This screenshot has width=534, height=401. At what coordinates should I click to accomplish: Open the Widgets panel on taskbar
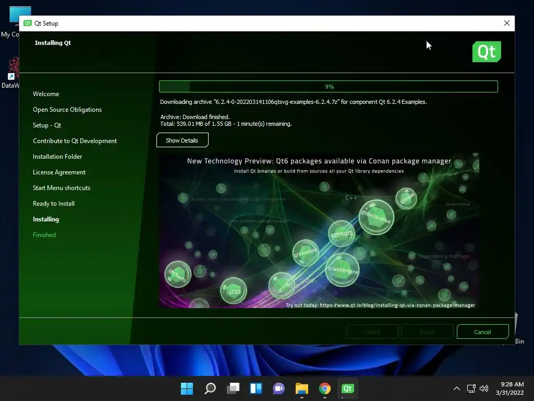pos(256,388)
